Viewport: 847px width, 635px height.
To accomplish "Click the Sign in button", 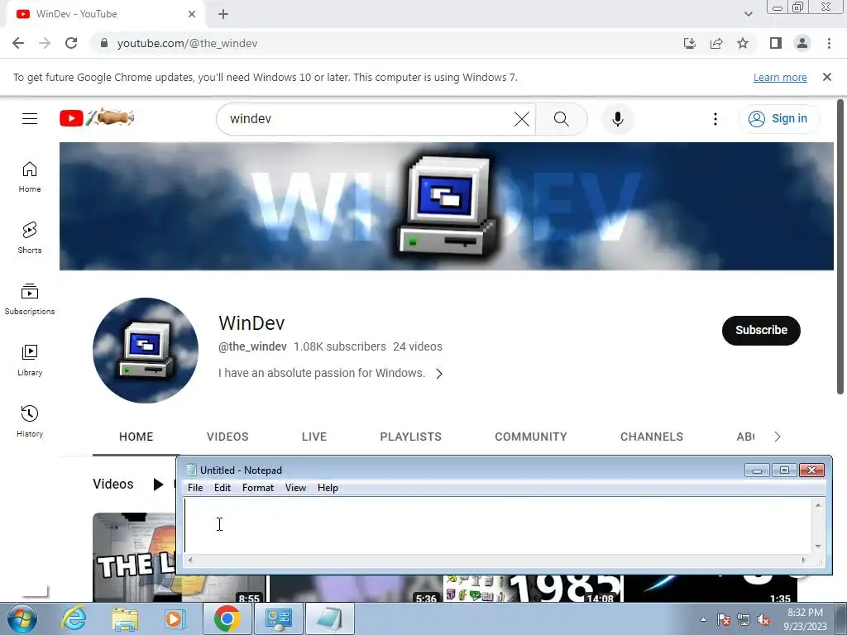I will [778, 119].
